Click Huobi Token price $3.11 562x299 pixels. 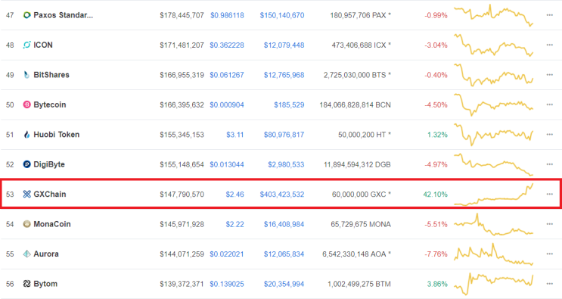[234, 135]
